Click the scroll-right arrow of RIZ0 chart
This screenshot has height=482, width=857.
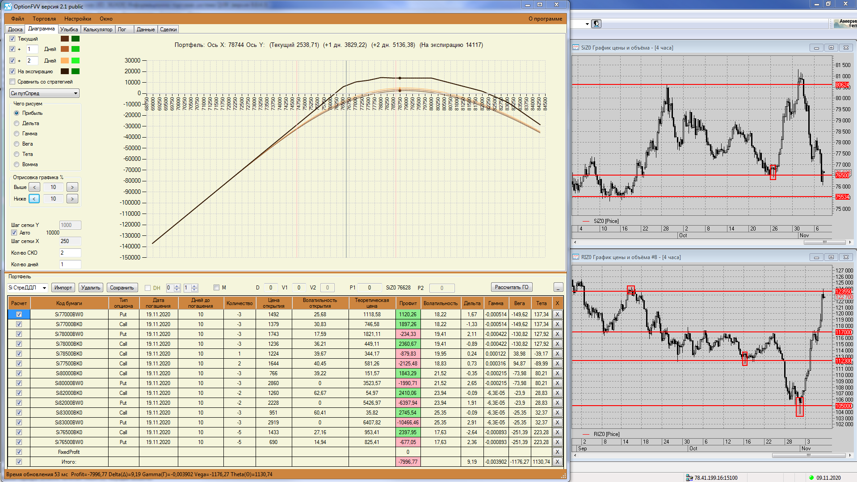click(x=850, y=456)
